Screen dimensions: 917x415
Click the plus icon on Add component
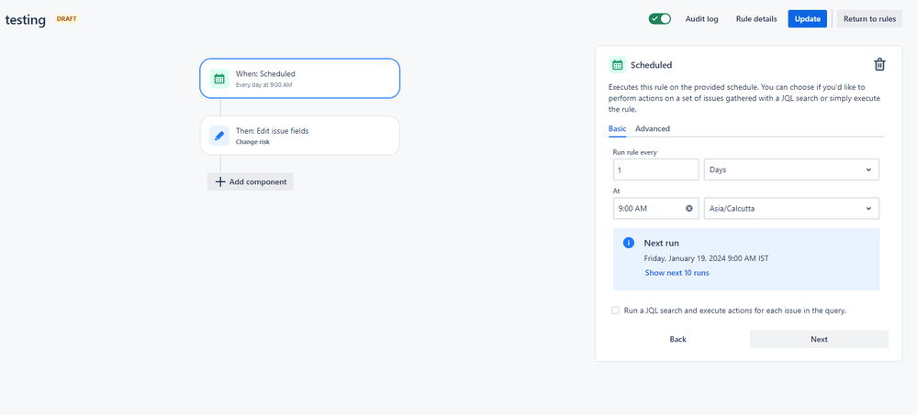click(x=220, y=181)
